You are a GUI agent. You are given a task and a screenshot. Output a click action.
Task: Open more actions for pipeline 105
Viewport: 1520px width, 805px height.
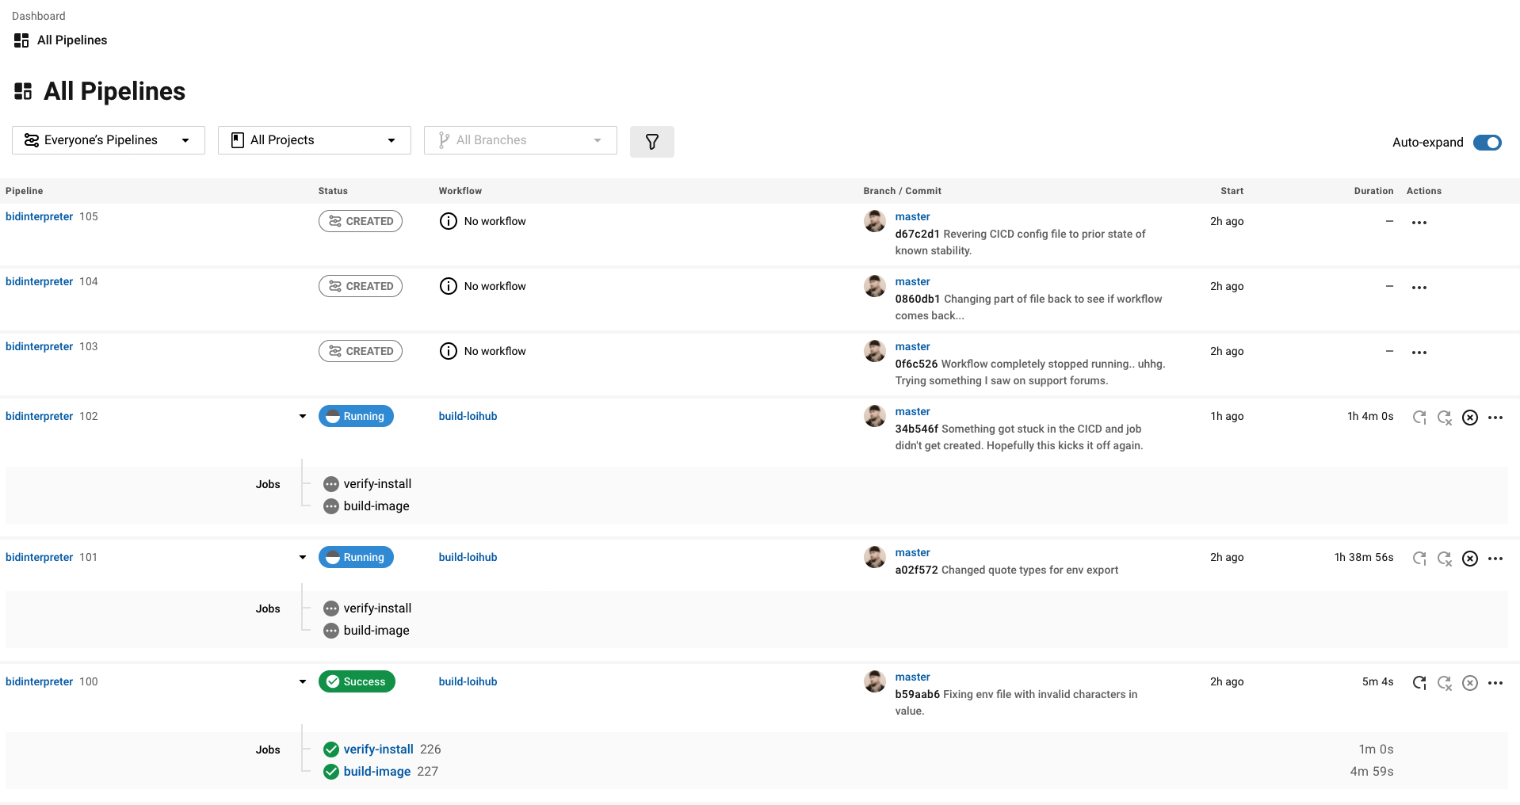coord(1419,223)
